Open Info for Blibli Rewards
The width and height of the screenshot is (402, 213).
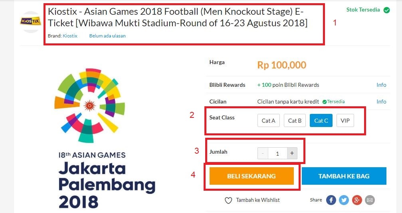[381, 85]
